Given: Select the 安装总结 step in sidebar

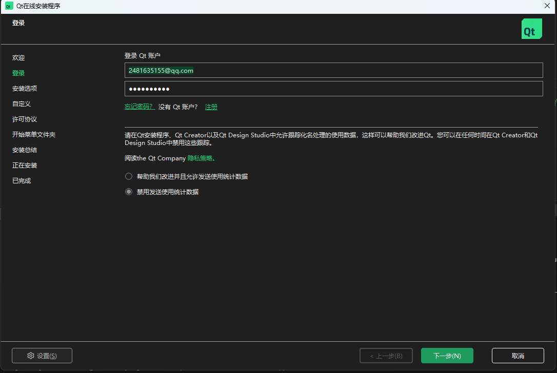Looking at the screenshot, I should click(25, 150).
